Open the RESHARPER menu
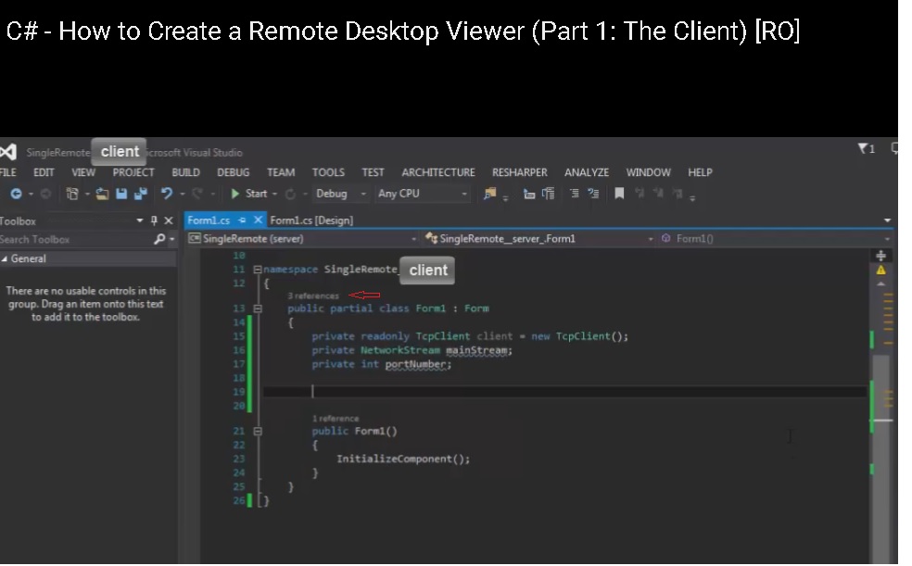The height and width of the screenshot is (566, 912). tap(519, 172)
